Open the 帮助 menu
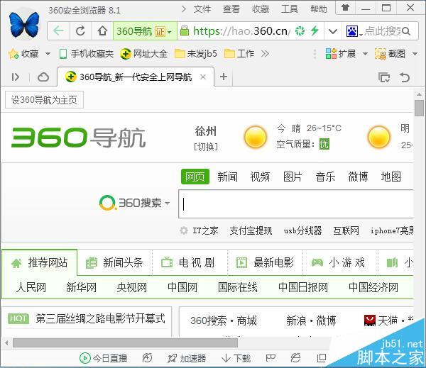 318,9
